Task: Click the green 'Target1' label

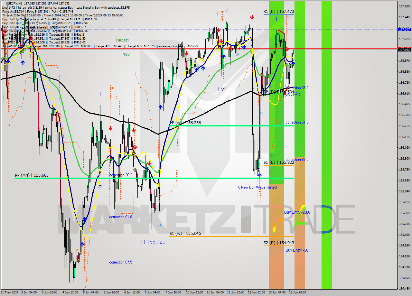Action: click(x=122, y=40)
